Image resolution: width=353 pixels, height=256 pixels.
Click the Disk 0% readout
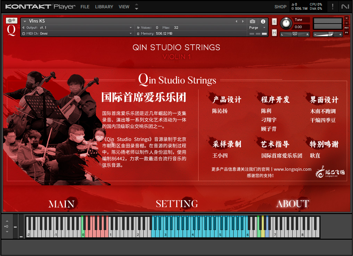click(316, 9)
